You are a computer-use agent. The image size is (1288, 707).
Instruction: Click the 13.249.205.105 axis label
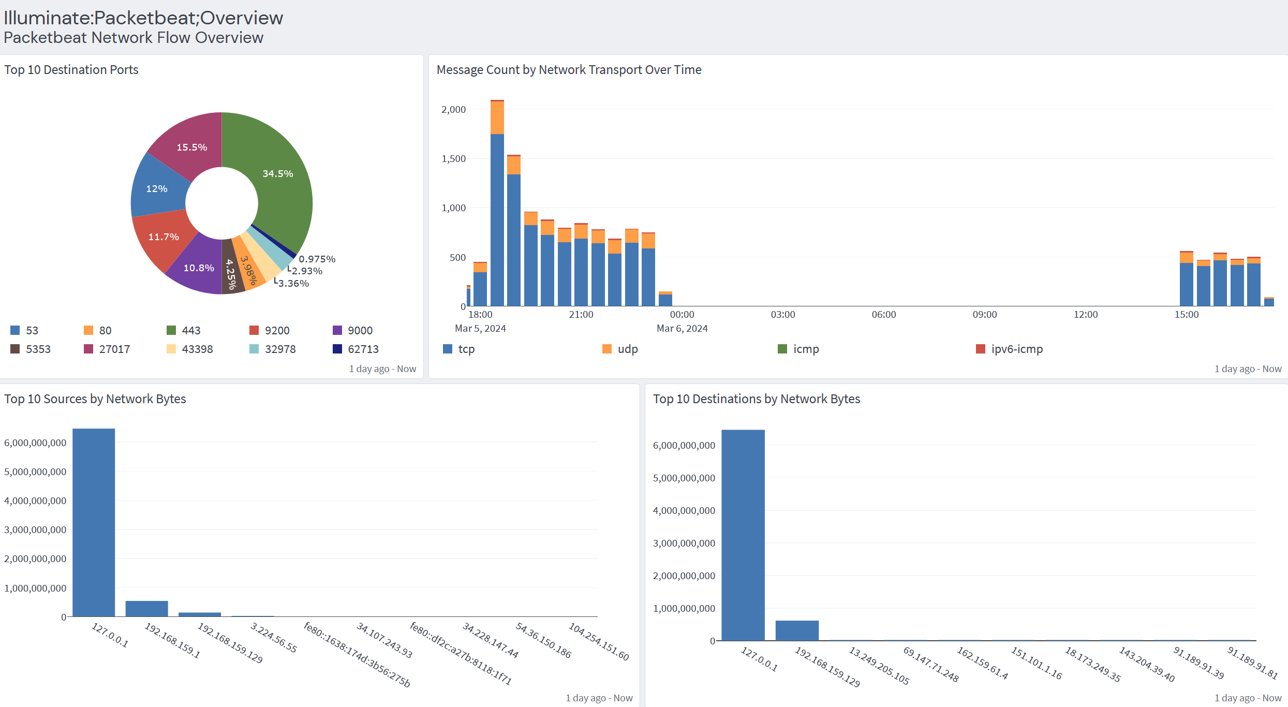[879, 666]
